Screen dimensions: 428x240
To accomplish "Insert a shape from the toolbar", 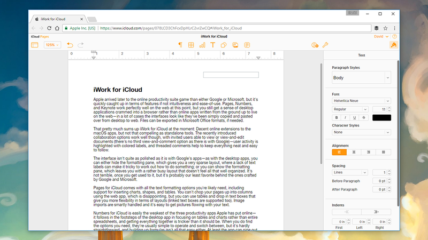I will (x=224, y=45).
